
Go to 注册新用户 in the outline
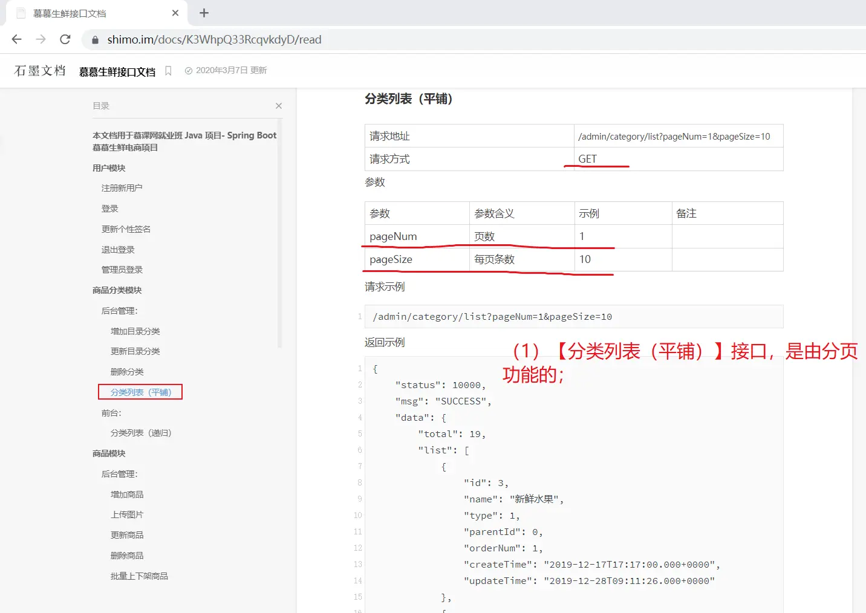(x=122, y=188)
